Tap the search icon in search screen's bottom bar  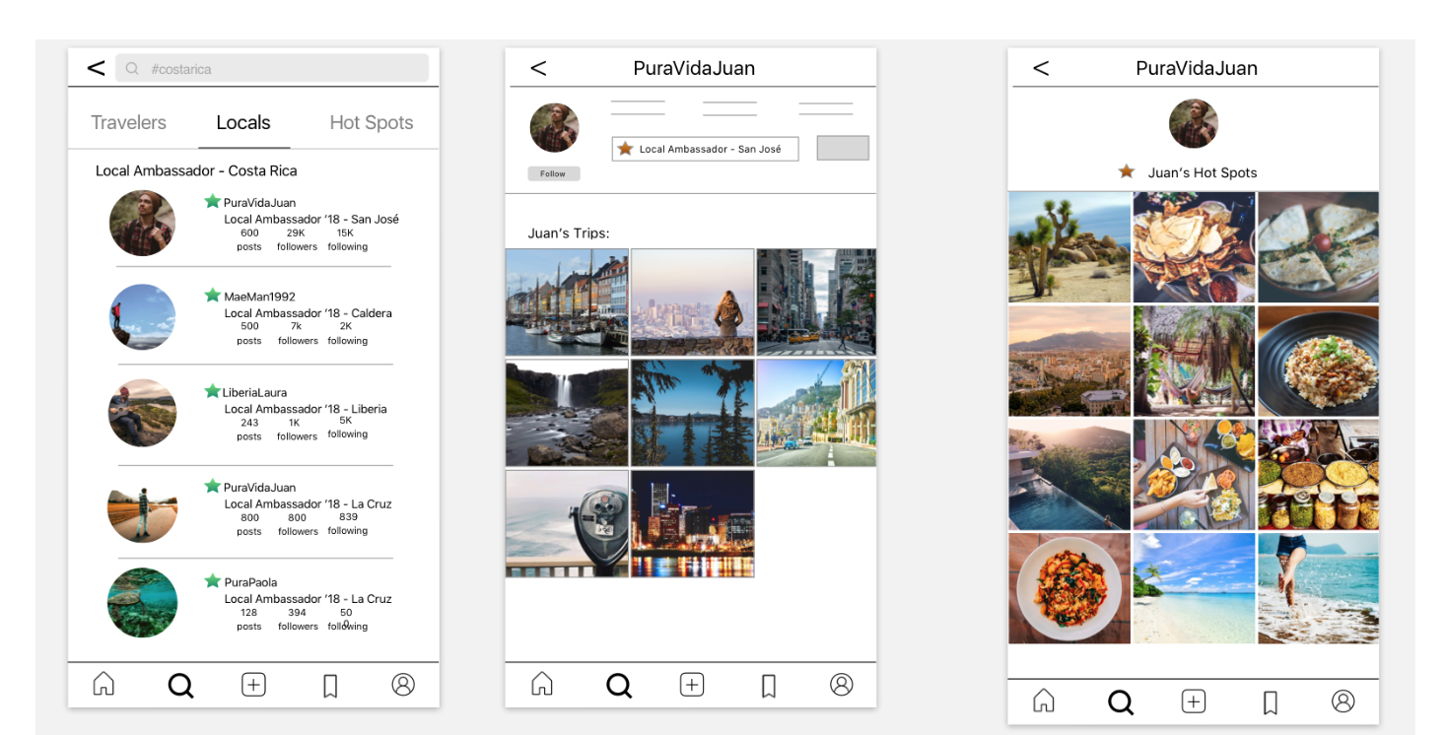180,685
